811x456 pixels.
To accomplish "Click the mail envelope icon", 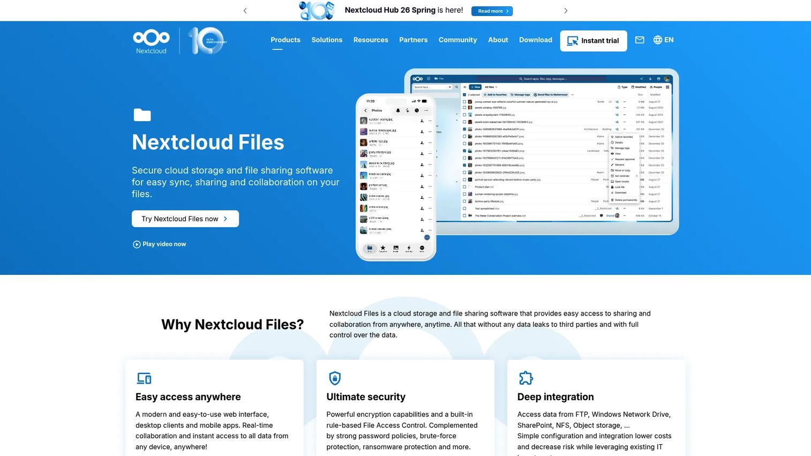I will [640, 40].
